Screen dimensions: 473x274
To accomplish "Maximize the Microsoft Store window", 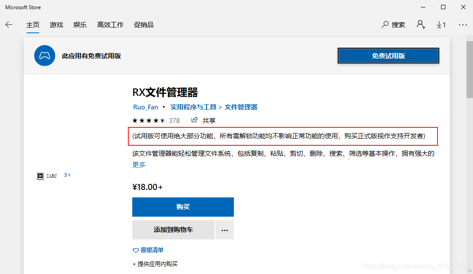I will [443, 7].
